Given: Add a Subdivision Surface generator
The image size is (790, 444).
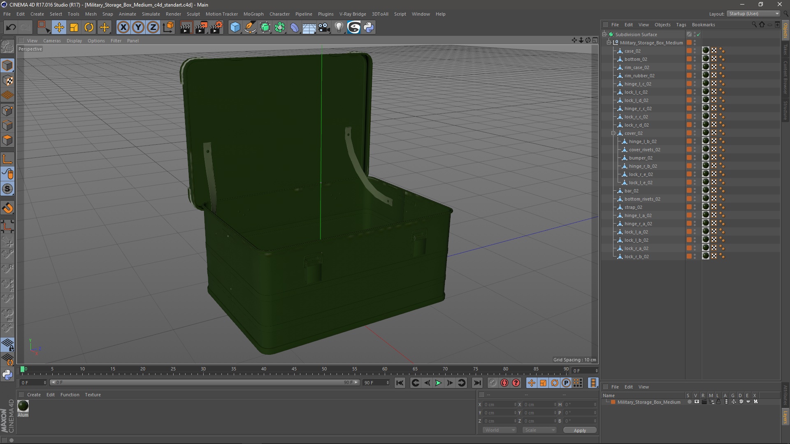Looking at the screenshot, I should click(x=265, y=28).
